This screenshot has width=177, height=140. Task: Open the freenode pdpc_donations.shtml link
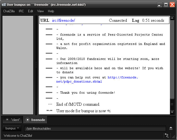tap(97, 80)
